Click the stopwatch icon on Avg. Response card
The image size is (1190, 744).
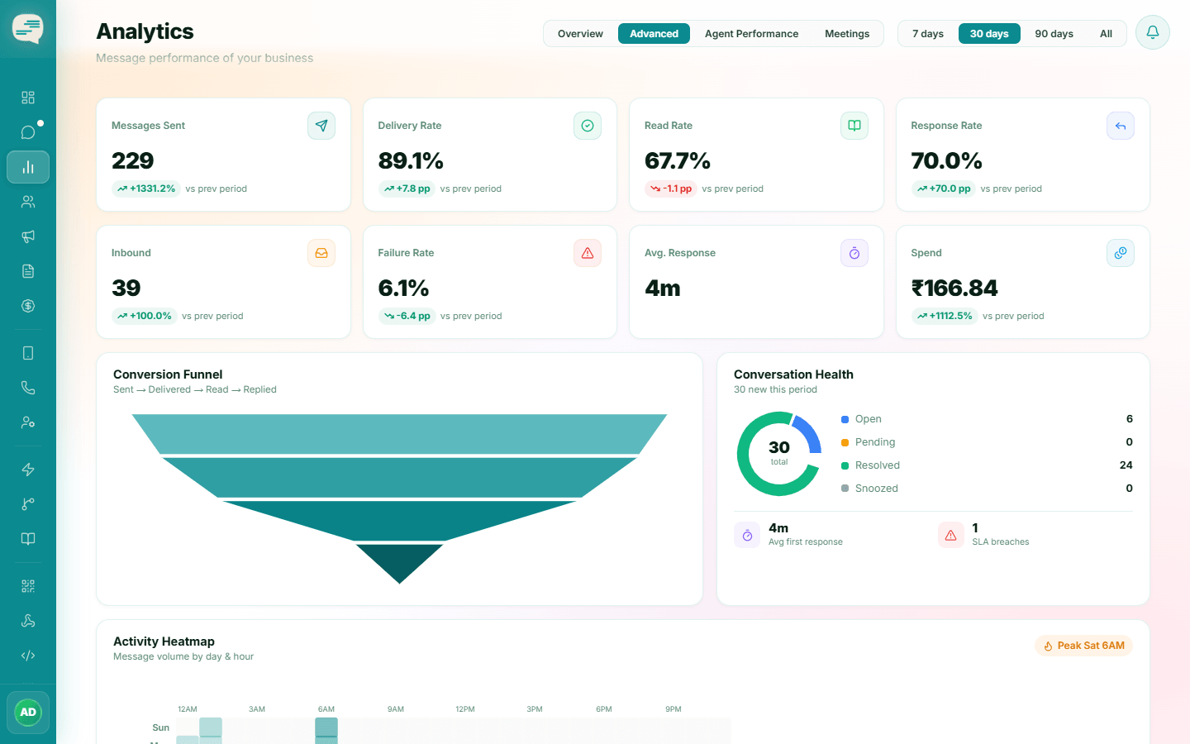pyautogui.click(x=854, y=253)
